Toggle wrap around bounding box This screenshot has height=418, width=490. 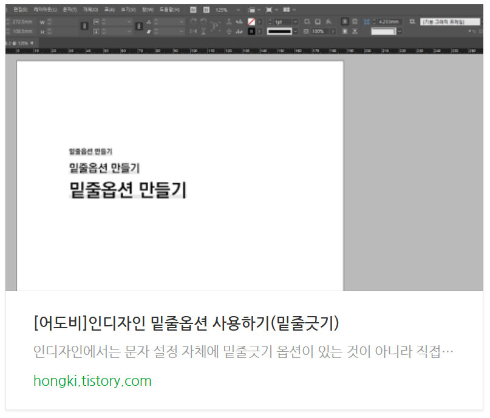[355, 22]
